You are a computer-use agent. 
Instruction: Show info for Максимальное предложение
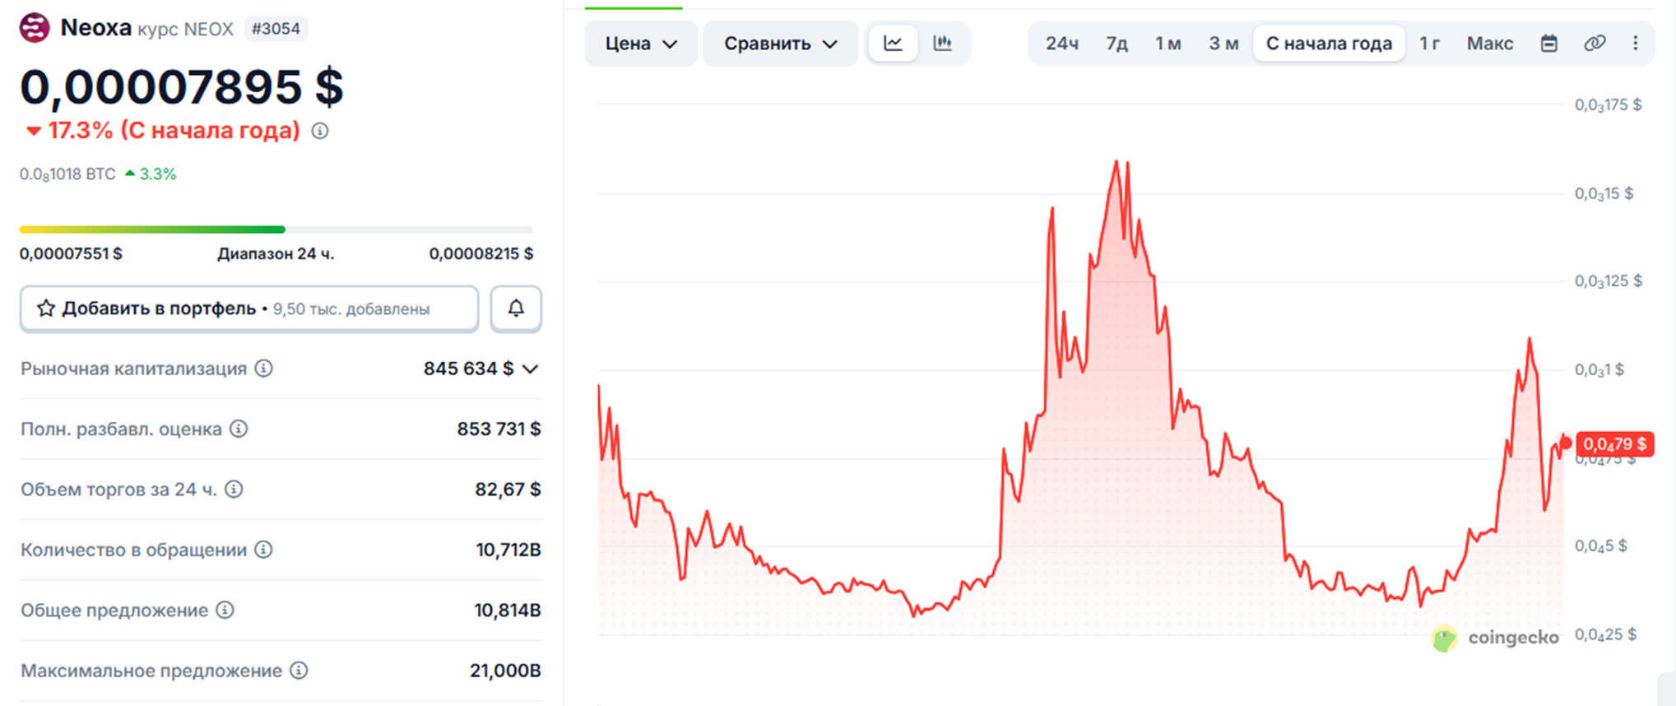pos(299,671)
